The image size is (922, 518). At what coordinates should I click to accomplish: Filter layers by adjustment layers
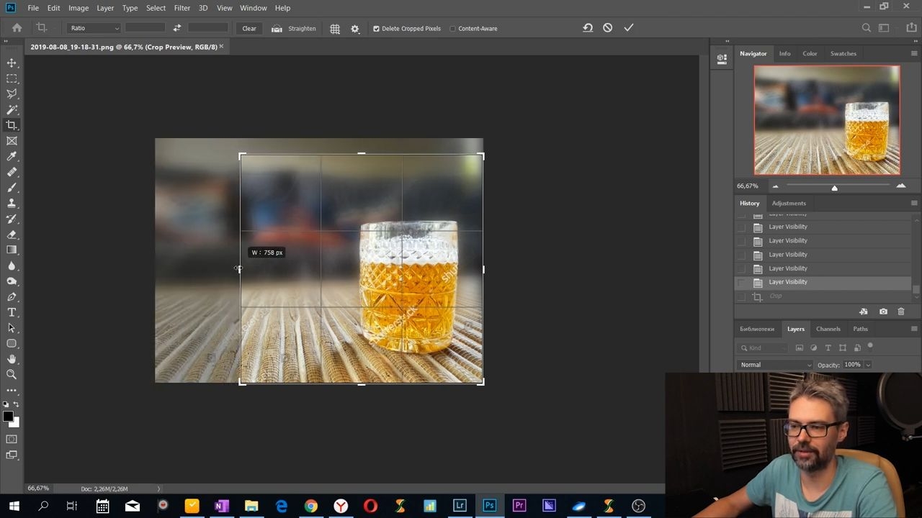[814, 348]
